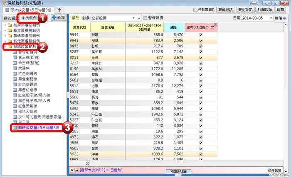Screen dimensions: 291x178
Task: Open the 全部股票 target dropdown arrow
Action: coord(133,18)
